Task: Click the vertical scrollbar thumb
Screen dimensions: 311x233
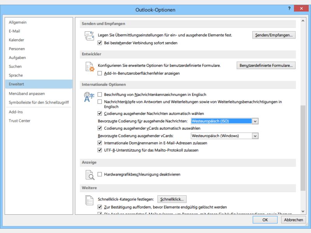Action: point(303,148)
